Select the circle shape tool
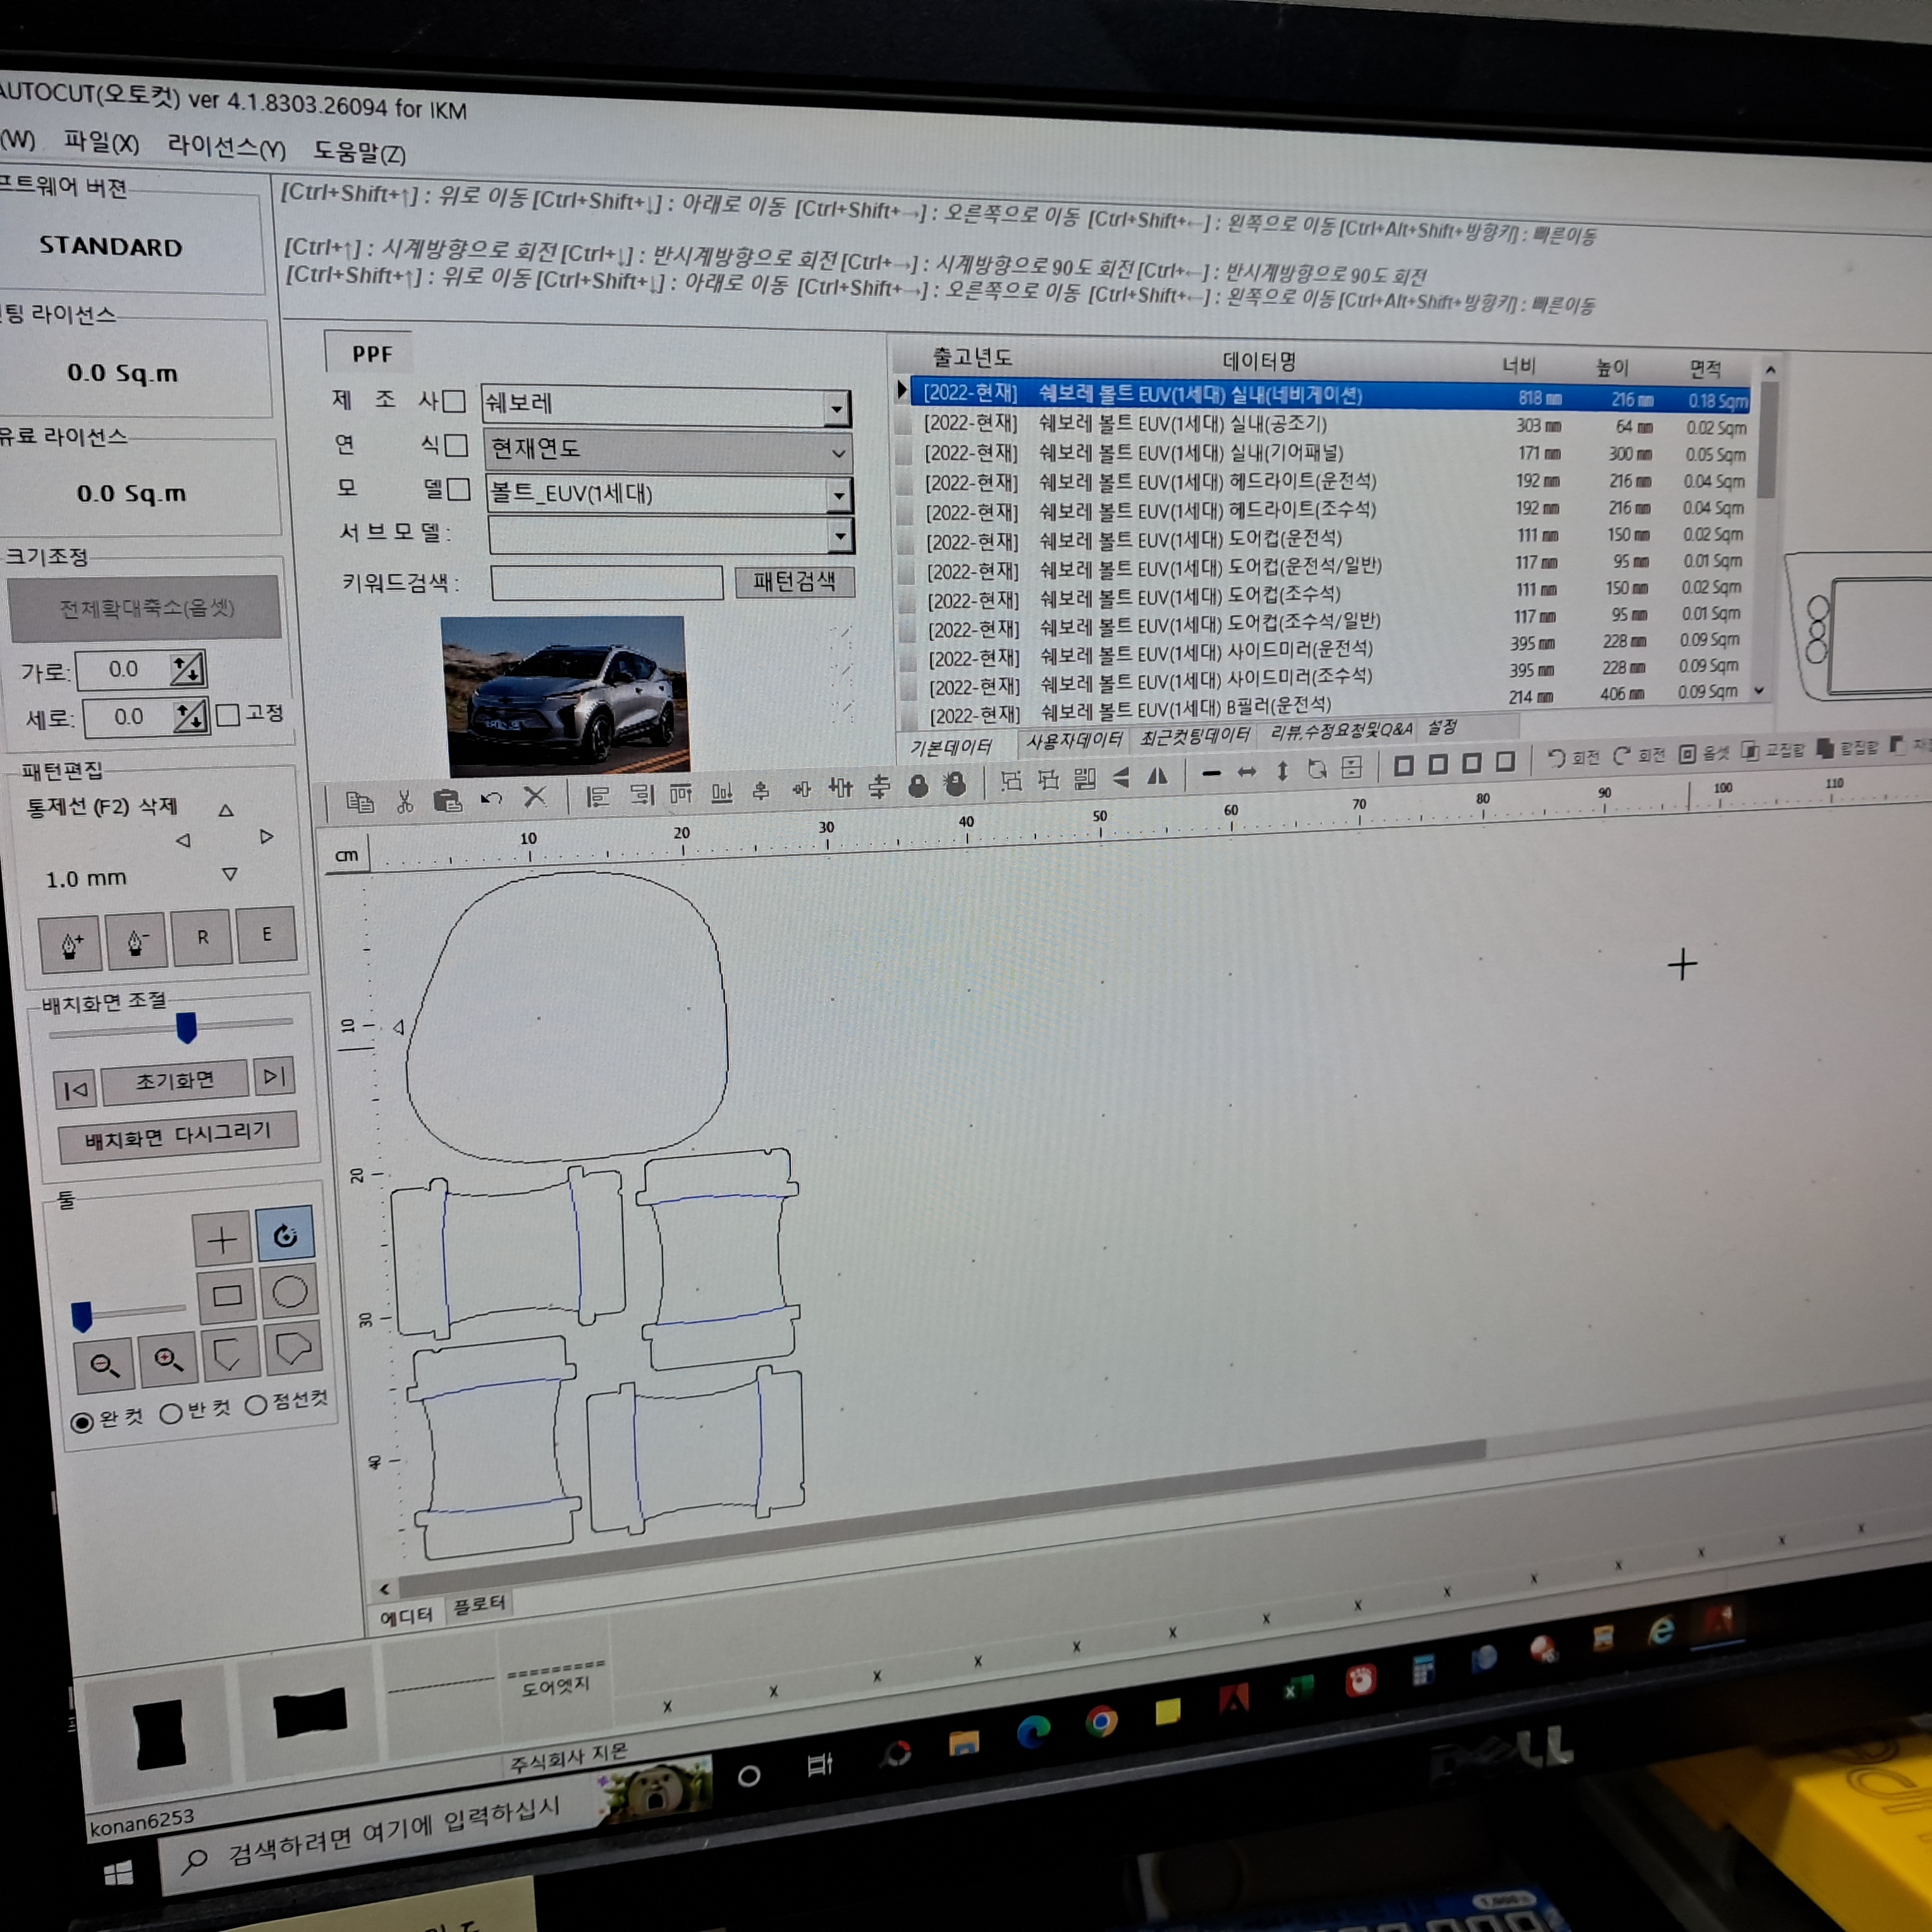 click(290, 1292)
